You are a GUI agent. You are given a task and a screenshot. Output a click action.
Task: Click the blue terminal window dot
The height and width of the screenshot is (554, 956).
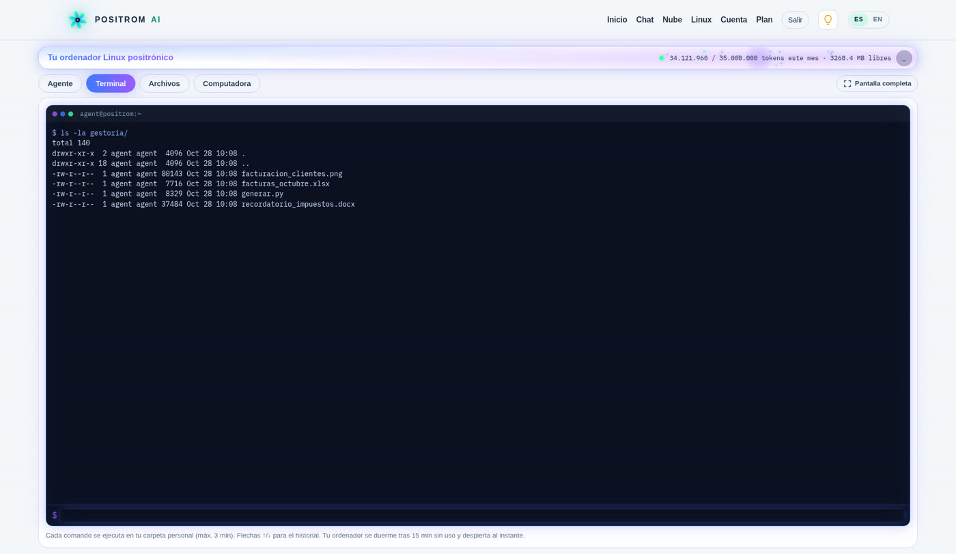click(x=63, y=114)
